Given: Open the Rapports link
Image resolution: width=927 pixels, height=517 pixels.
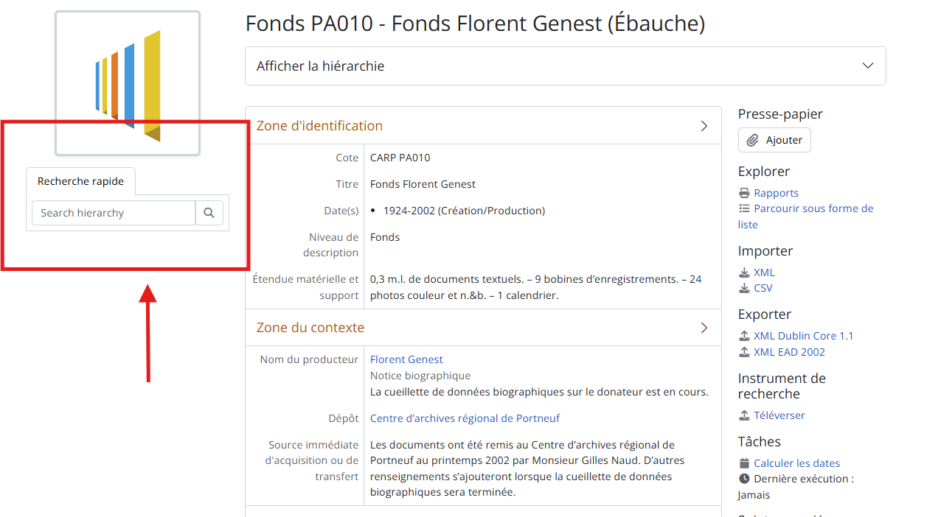Looking at the screenshot, I should (x=776, y=193).
